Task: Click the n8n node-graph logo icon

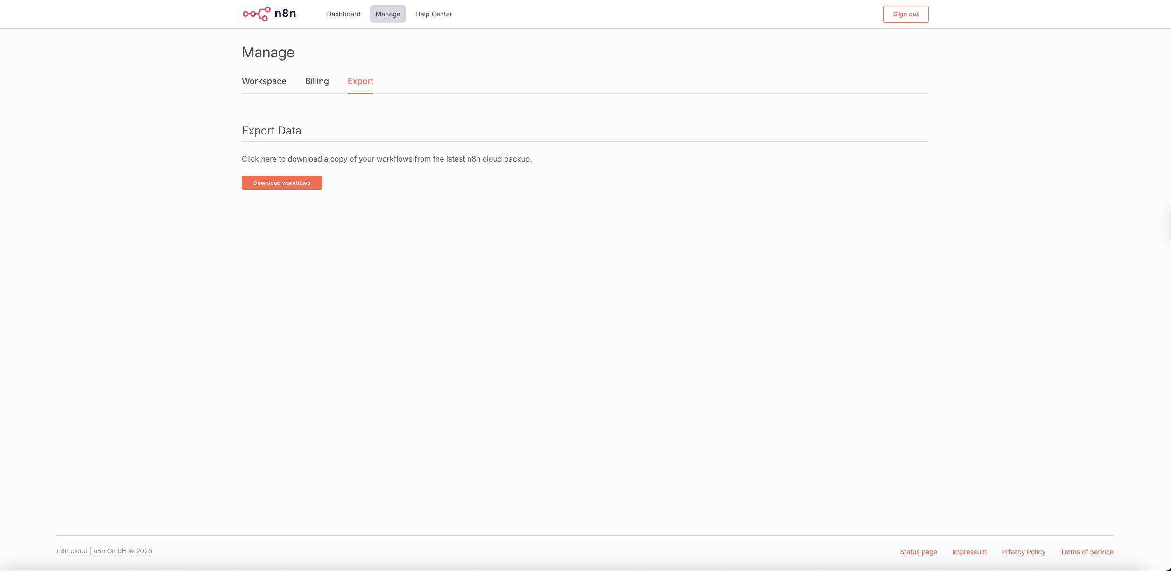Action: (256, 14)
